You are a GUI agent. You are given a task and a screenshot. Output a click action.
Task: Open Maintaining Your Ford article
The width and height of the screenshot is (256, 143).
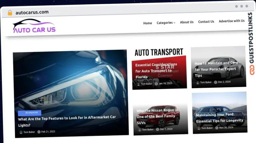tap(219, 118)
